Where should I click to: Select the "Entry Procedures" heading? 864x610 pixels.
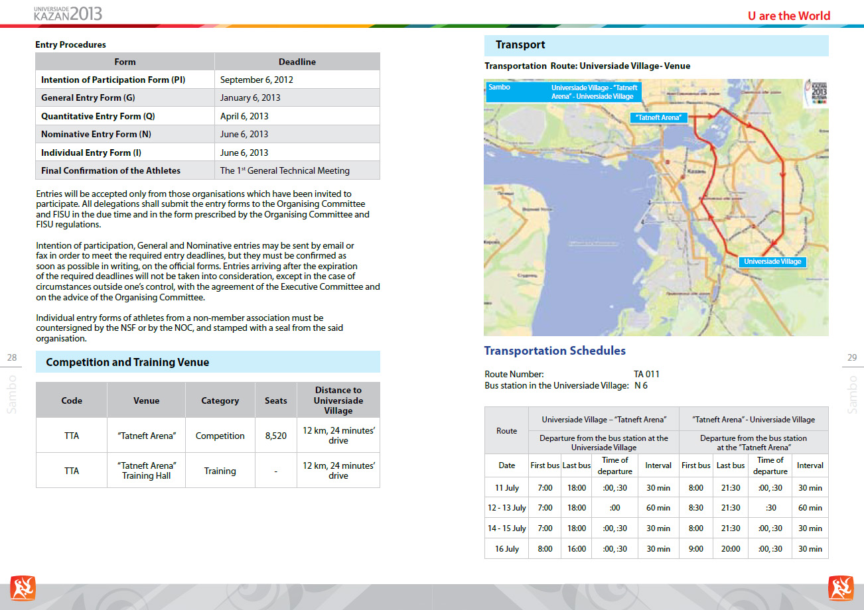pos(70,45)
